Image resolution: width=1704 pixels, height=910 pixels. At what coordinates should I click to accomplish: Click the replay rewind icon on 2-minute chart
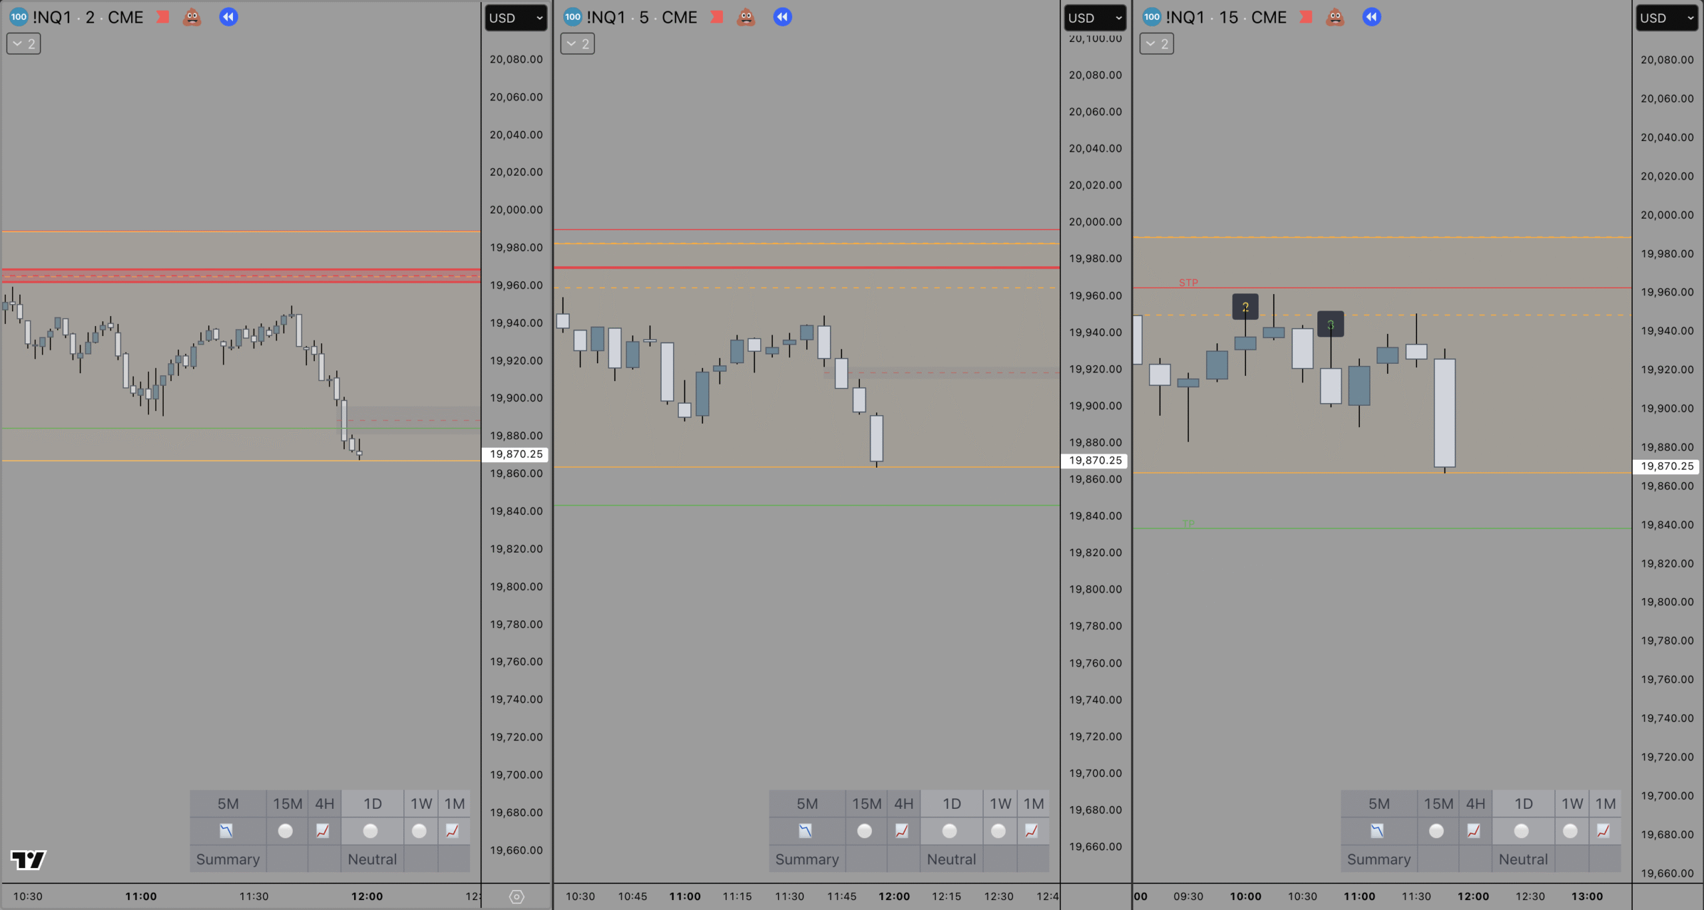tap(228, 17)
